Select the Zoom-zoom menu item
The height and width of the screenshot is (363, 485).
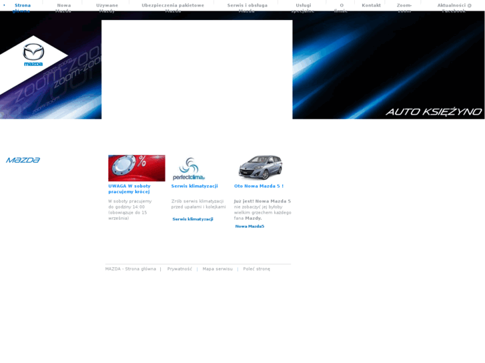coord(404,8)
